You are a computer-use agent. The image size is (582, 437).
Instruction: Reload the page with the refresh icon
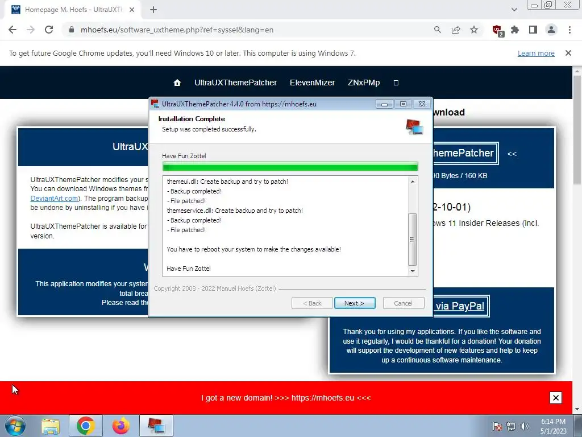tap(49, 30)
